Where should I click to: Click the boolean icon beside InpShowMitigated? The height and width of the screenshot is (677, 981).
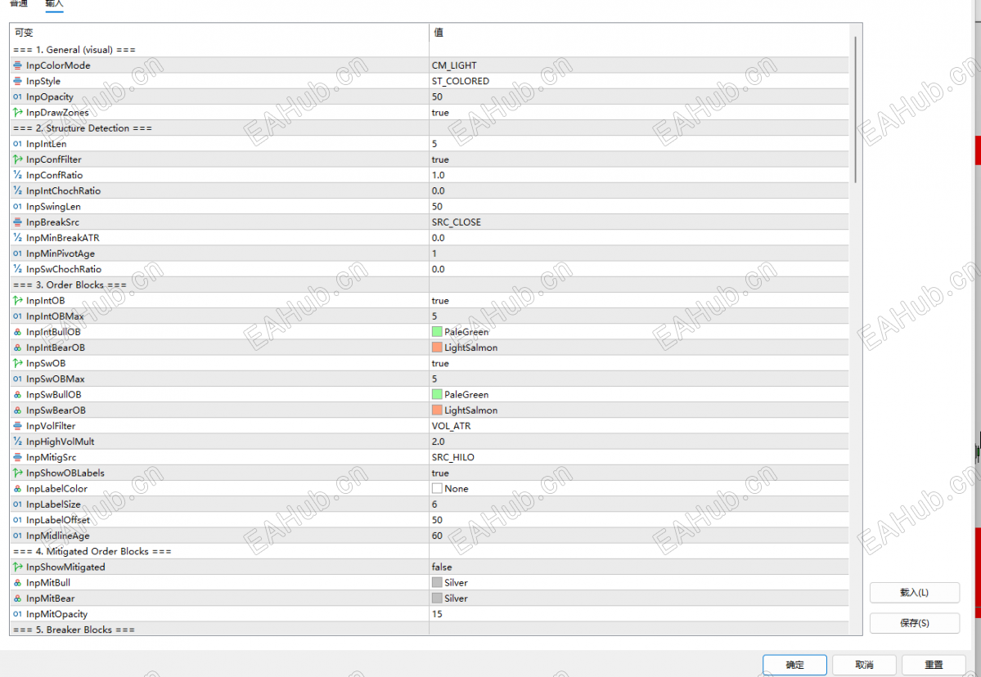click(x=17, y=567)
